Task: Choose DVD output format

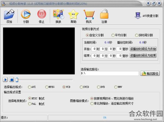Action: point(101,87)
